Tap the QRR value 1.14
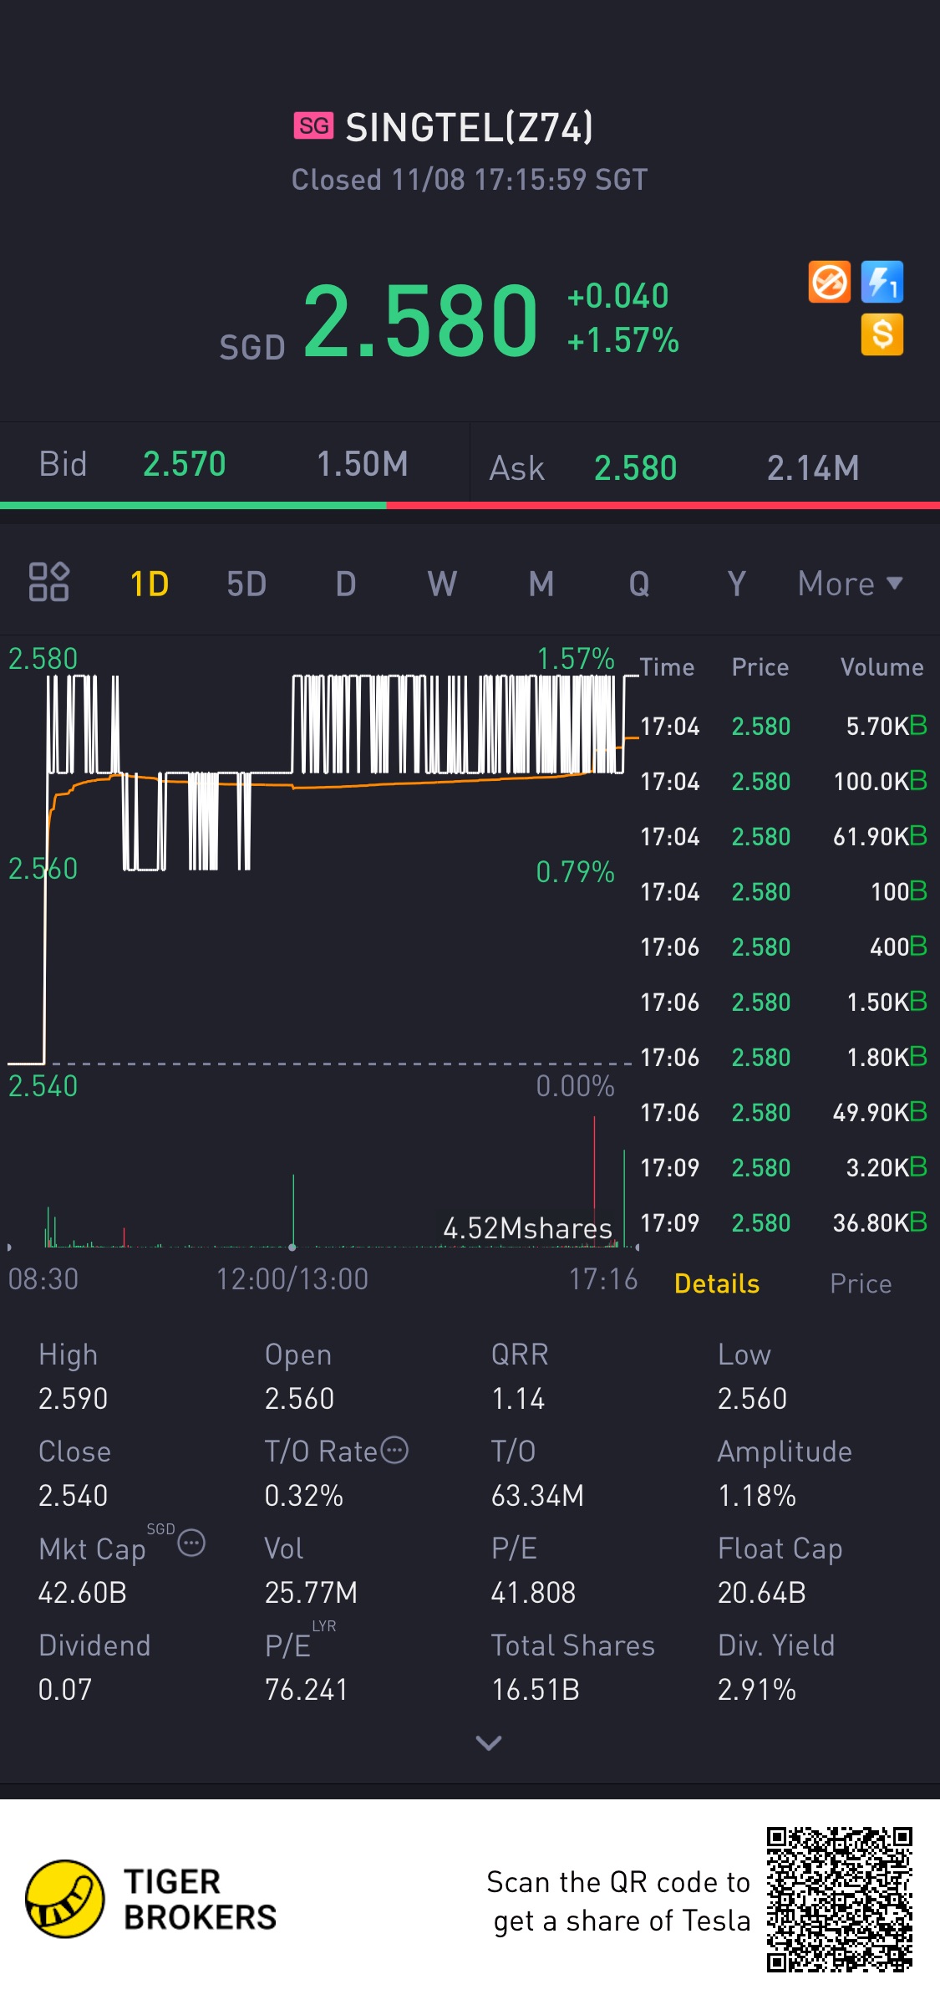Viewport: 940px width, 2000px height. pos(518,1398)
